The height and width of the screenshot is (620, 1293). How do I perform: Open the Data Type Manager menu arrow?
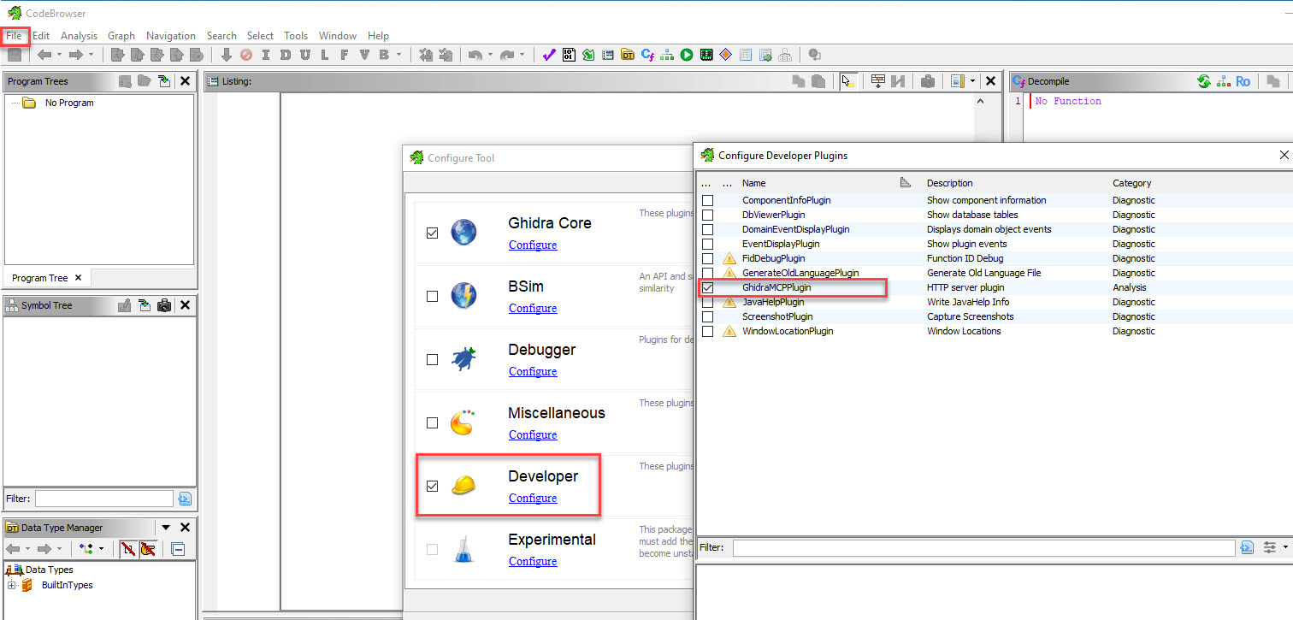166,528
